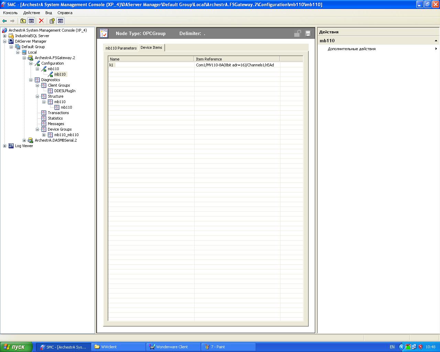Open the Действие menu

point(31,13)
